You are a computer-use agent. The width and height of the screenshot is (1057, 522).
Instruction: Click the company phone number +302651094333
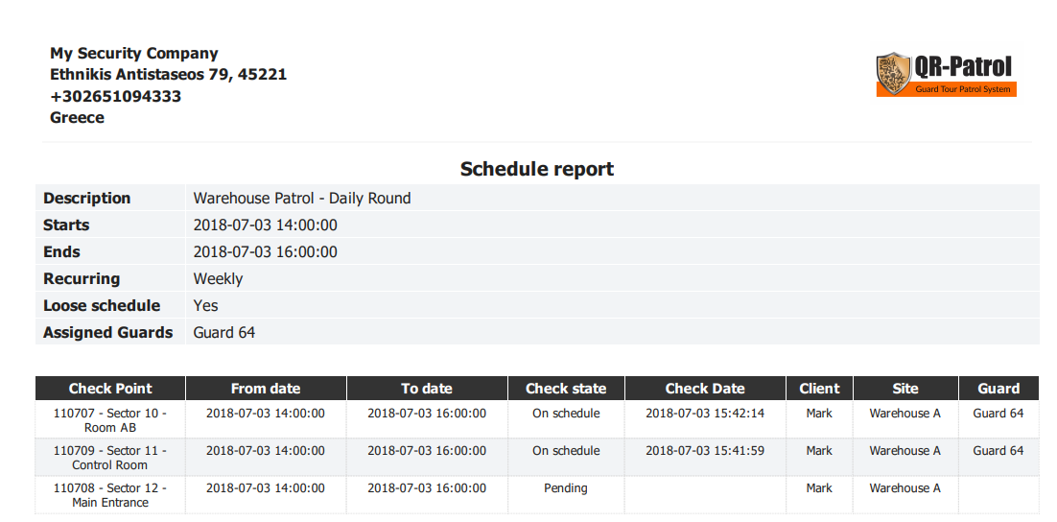tap(116, 96)
